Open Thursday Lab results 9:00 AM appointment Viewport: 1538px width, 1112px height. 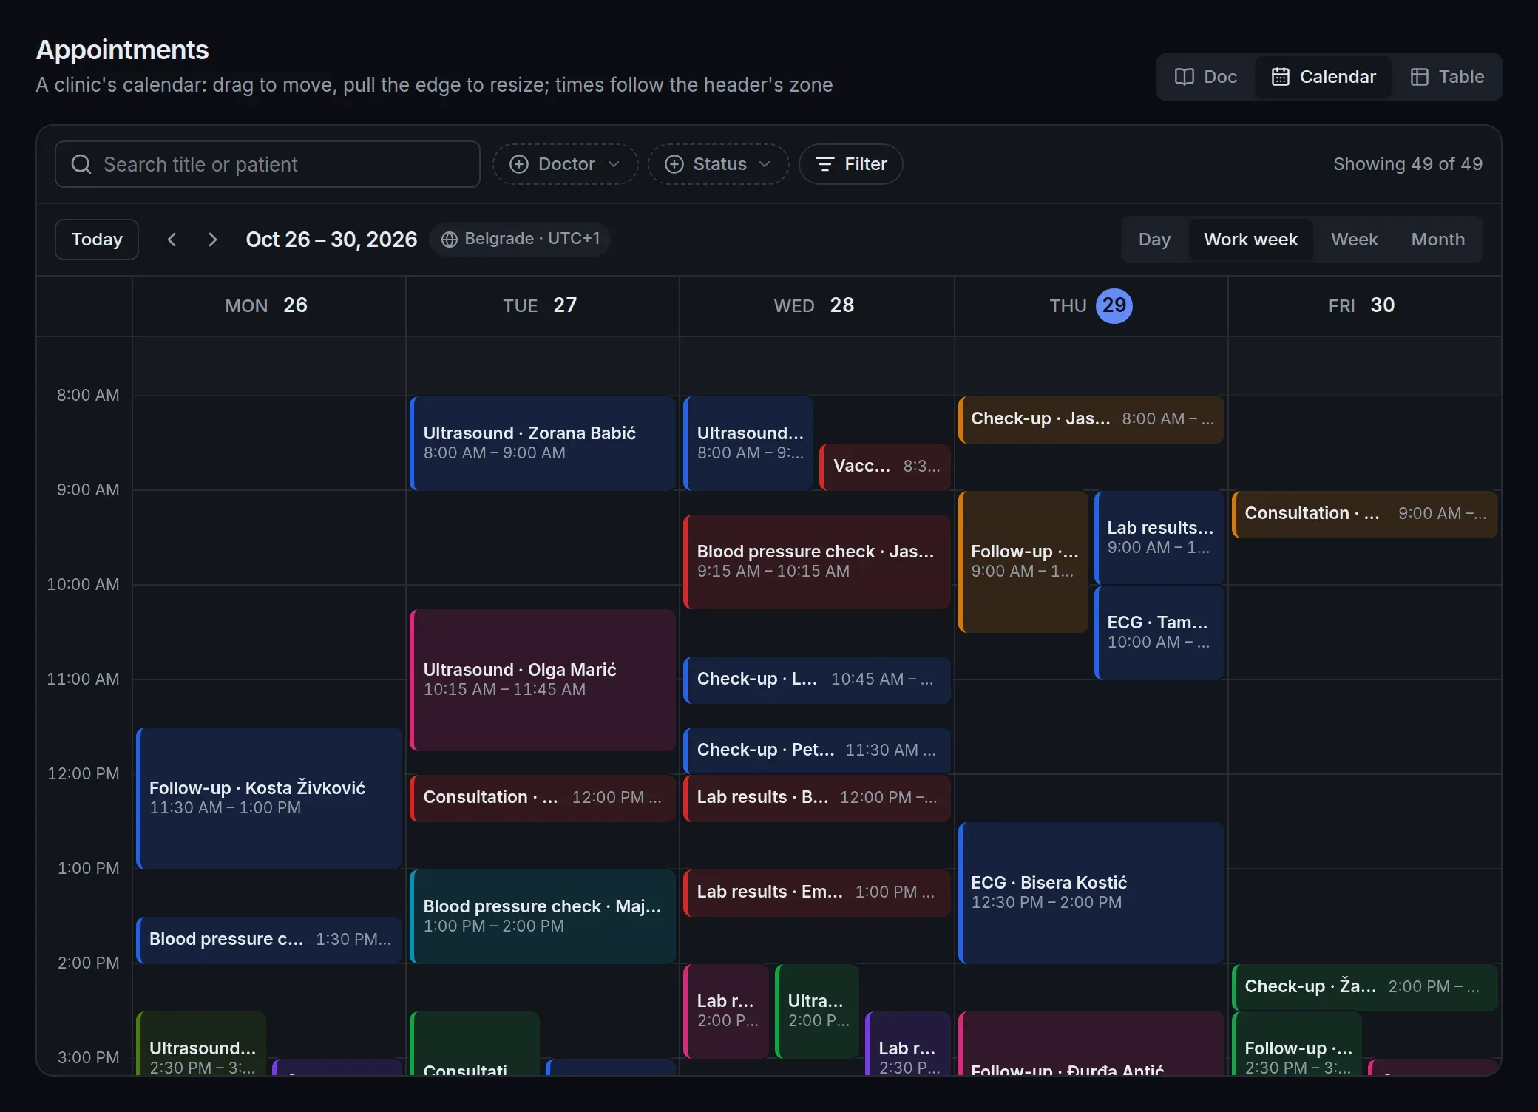[x=1159, y=538]
